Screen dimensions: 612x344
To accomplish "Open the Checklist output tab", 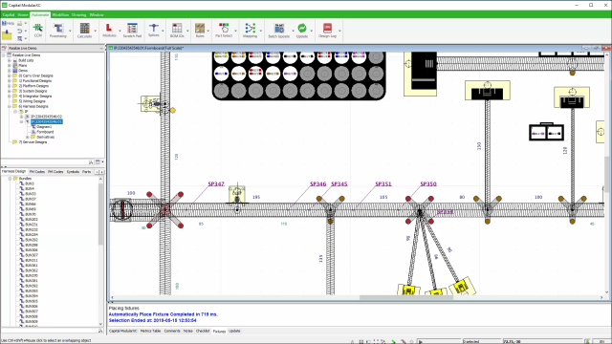I will pyautogui.click(x=203, y=331).
